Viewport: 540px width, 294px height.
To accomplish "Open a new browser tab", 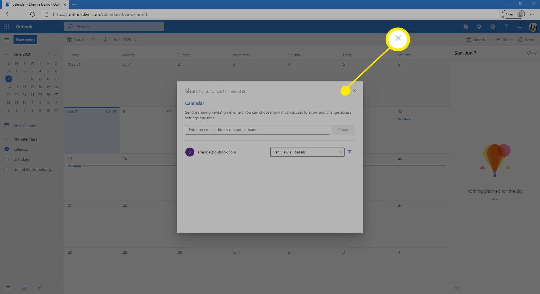I will pyautogui.click(x=74, y=4).
